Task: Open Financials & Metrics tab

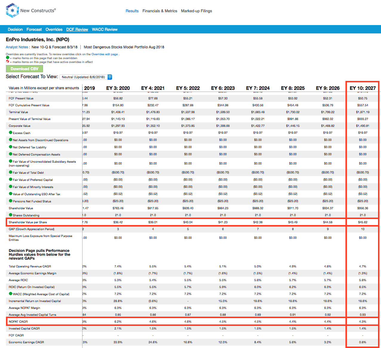Action: pyautogui.click(x=160, y=11)
